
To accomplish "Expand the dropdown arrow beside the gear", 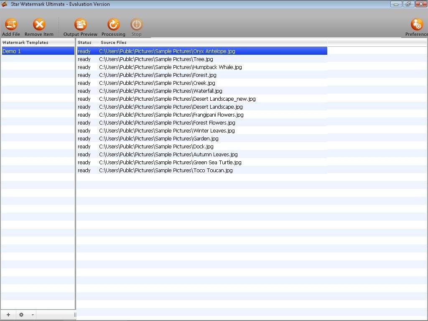I will [x=33, y=315].
